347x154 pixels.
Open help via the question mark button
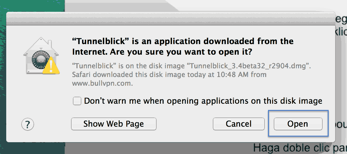click(28, 125)
